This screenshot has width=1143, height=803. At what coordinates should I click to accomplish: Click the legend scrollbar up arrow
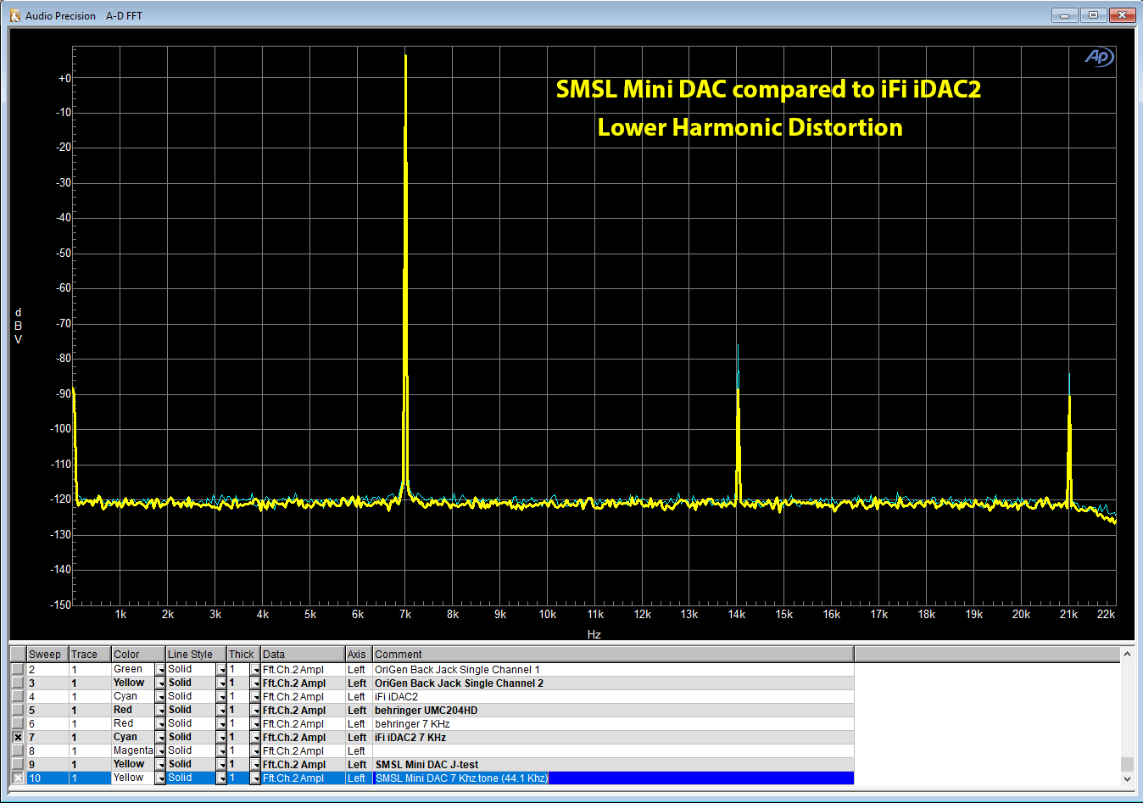tap(1127, 654)
